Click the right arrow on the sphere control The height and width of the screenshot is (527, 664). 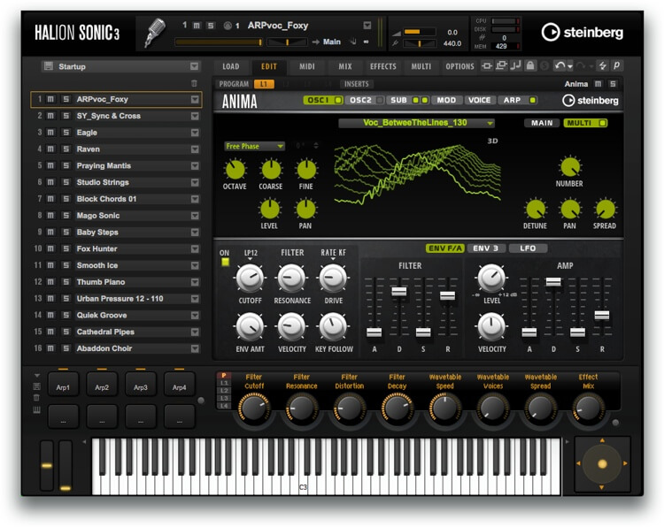click(x=625, y=463)
